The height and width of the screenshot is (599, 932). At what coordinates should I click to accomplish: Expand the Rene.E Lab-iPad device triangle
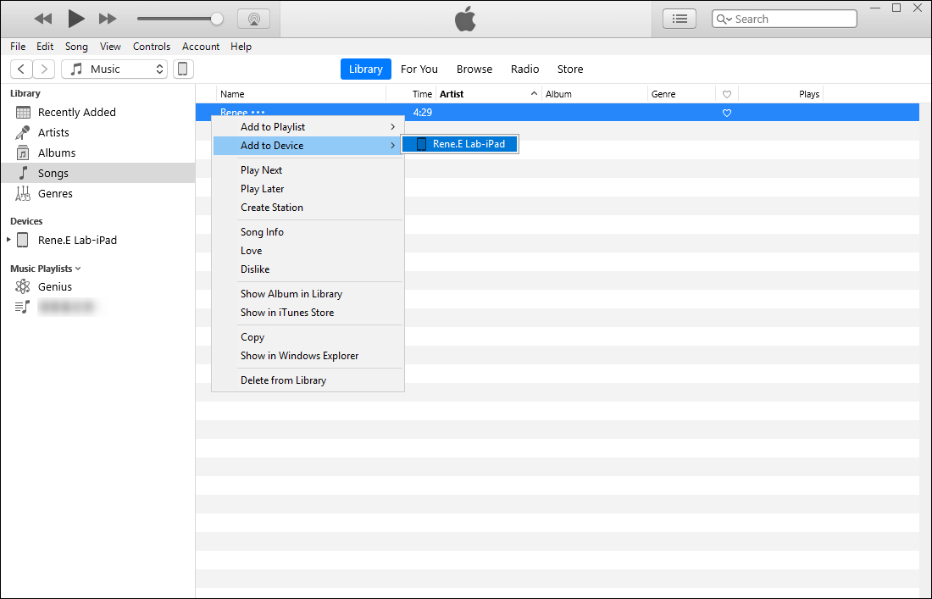8,240
